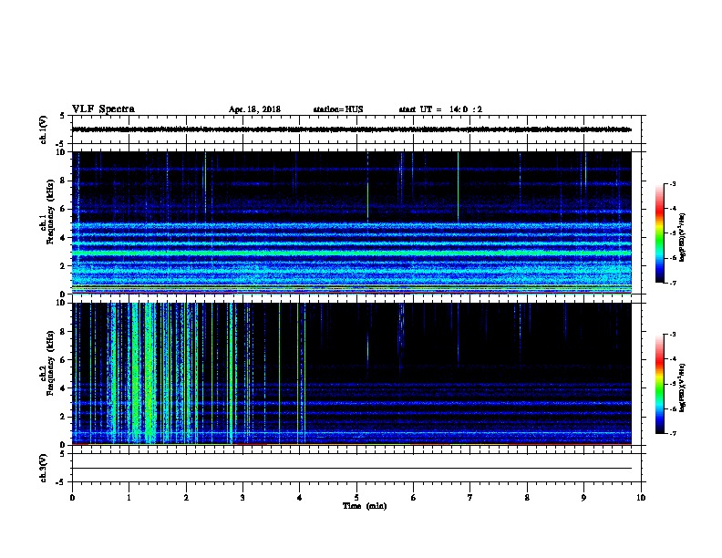Click the "station=HUS" header text

(x=338, y=109)
